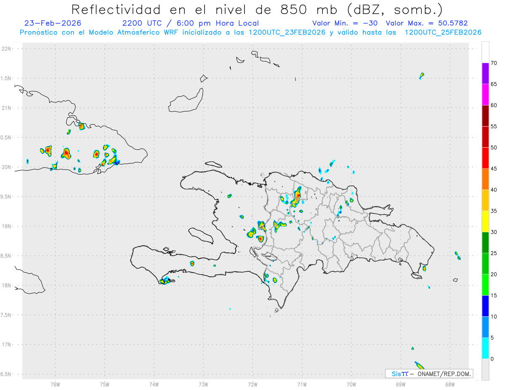This screenshot has height=390, width=505.
Task: Click the colorbar tick label "55"
Action: [x=494, y=127]
